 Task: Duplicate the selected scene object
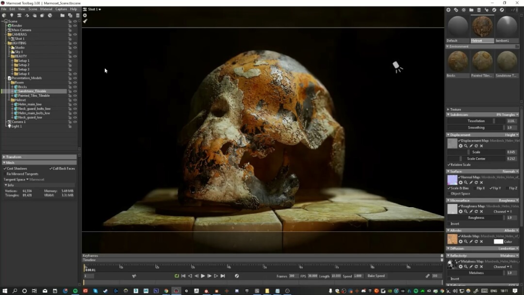(x=70, y=16)
